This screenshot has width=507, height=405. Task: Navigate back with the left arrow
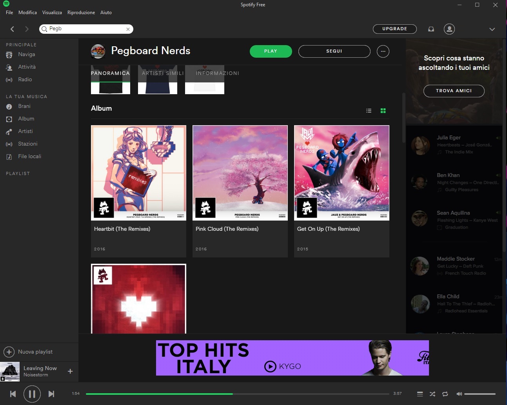pyautogui.click(x=13, y=29)
